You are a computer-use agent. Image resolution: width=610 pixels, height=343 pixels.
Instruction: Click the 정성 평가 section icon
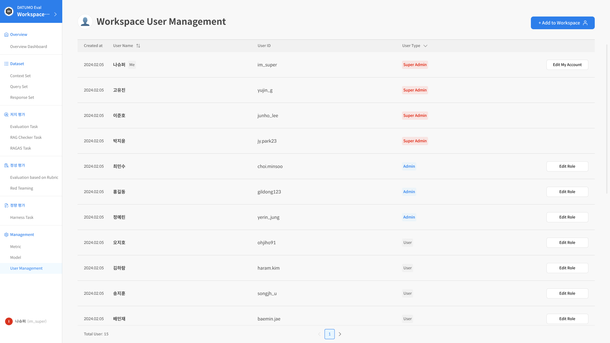click(6, 165)
